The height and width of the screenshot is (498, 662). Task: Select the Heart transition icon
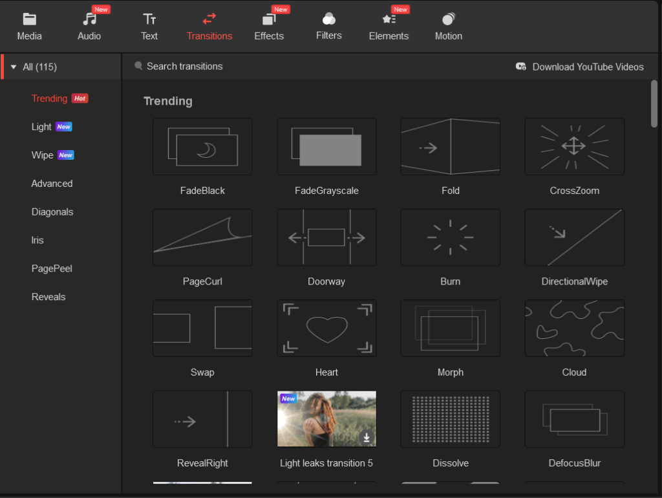(x=326, y=328)
